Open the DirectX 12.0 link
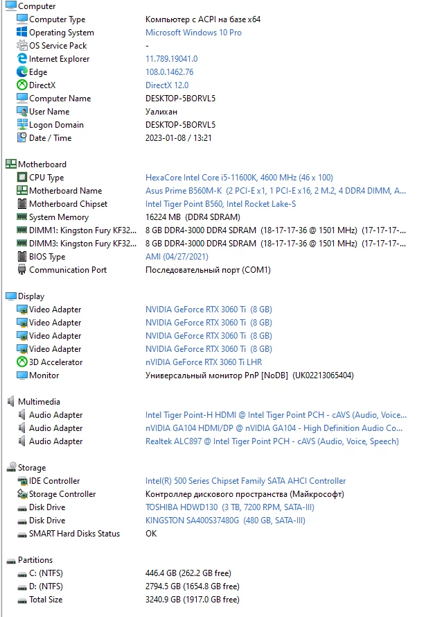The width and height of the screenshot is (426, 617). (167, 85)
